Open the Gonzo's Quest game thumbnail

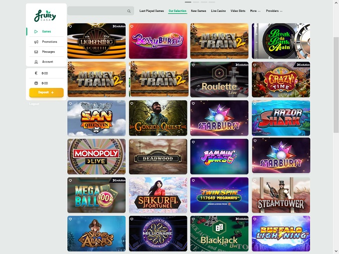(158, 118)
